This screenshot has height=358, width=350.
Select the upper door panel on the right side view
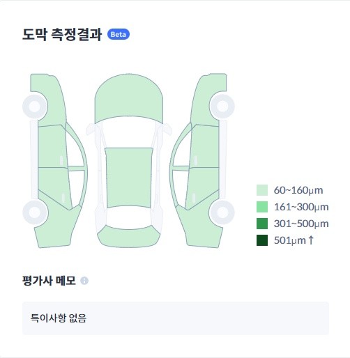click(204, 147)
